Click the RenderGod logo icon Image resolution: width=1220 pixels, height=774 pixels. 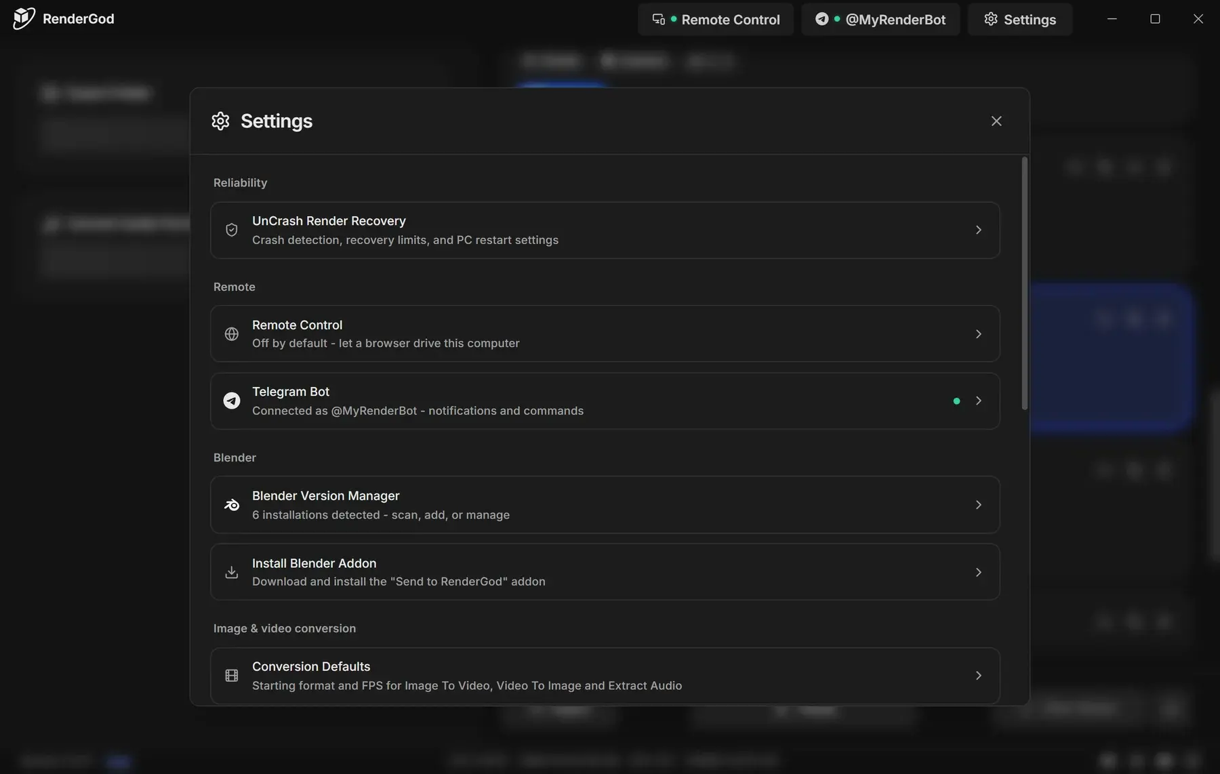24,18
